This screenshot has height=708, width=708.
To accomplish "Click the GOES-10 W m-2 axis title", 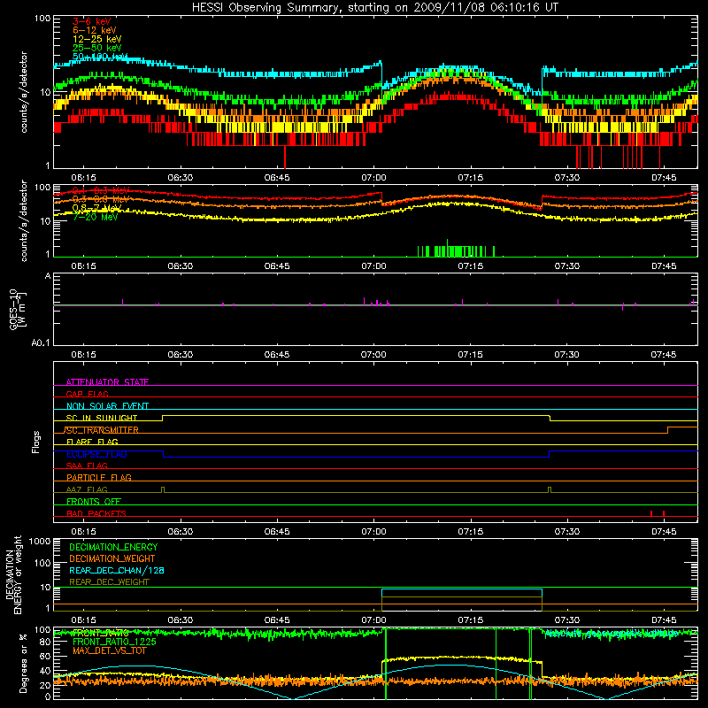I will (x=18, y=310).
